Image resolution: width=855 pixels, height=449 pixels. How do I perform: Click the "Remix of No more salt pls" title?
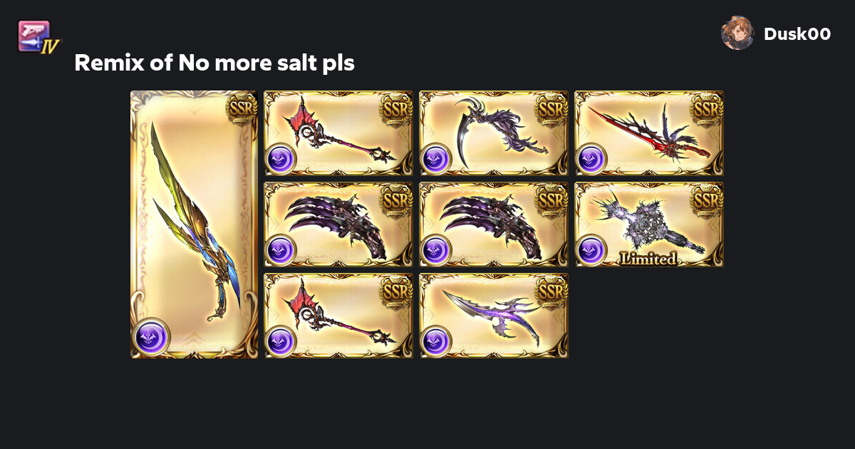click(x=214, y=63)
